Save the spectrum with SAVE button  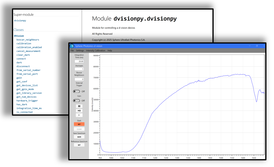tap(79, 137)
